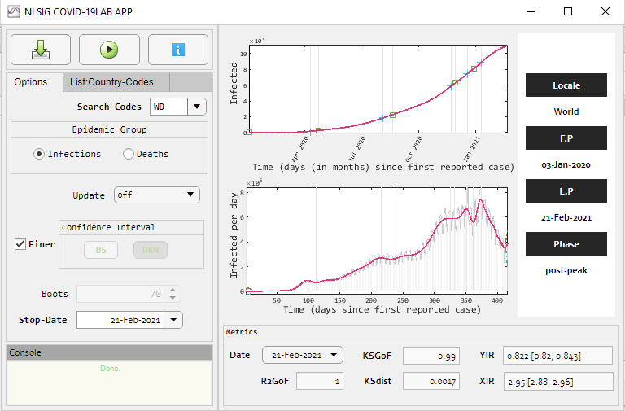The image size is (625, 411).
Task: Run the model with the green play button
Action: tap(109, 50)
